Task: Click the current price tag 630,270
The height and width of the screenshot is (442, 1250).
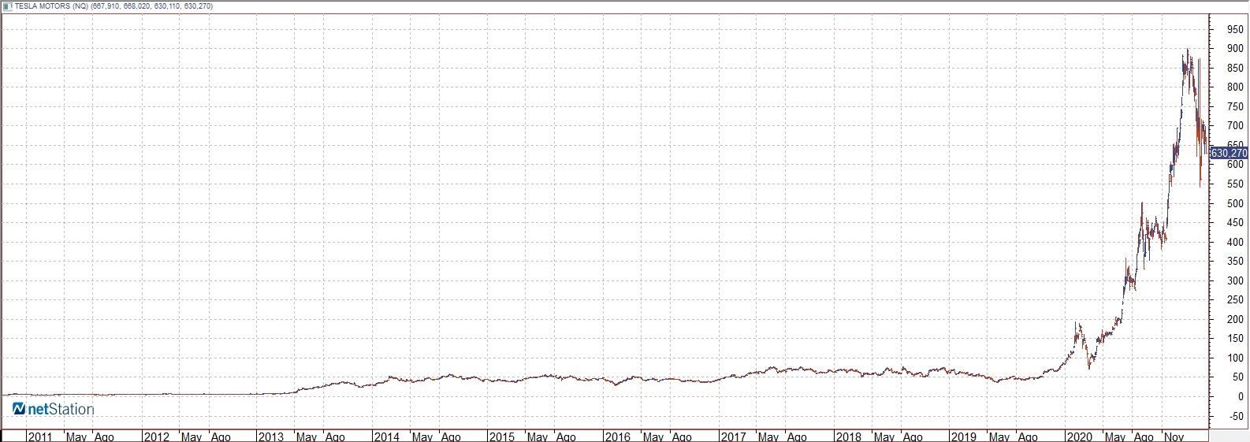Action: coord(1229,153)
